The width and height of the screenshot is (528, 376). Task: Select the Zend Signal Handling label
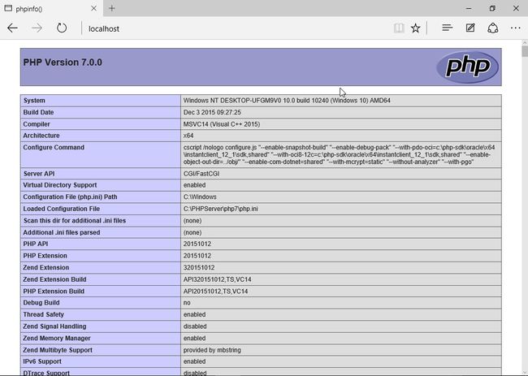54,326
